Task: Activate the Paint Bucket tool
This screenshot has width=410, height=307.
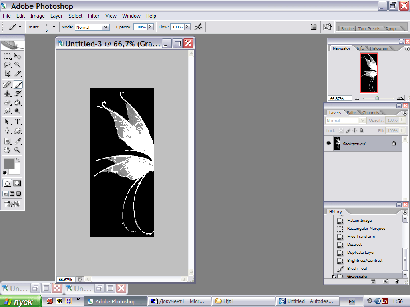Action: (18, 102)
